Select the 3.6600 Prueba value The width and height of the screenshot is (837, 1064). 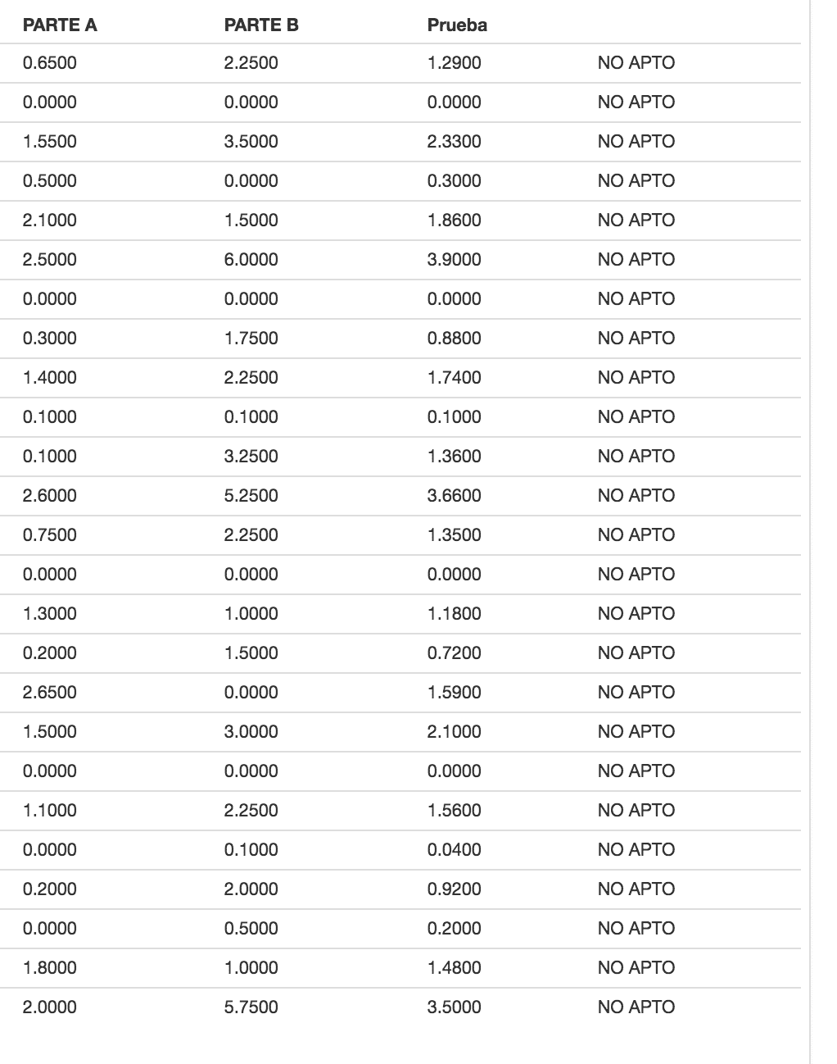455,496
